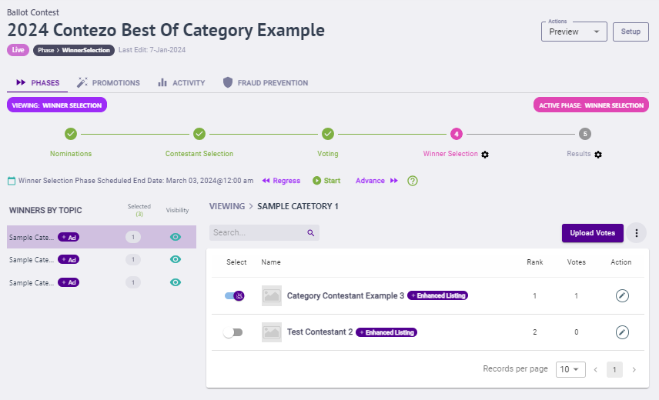Click the Viewing: Winner Selection pill

(x=57, y=105)
